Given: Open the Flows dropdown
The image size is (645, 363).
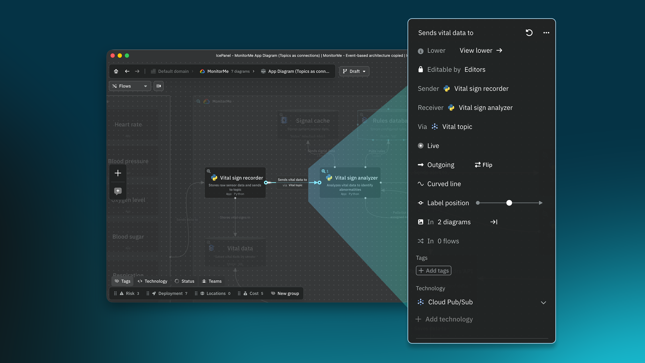Looking at the screenshot, I should (x=130, y=86).
